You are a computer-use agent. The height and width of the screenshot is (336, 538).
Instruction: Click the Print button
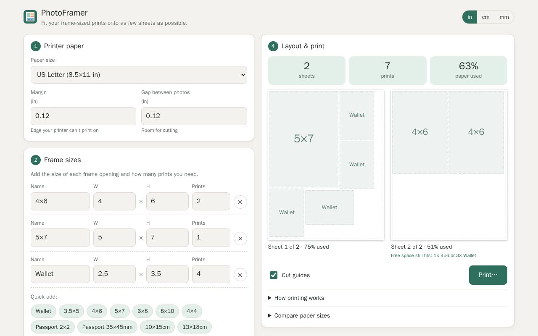click(x=488, y=275)
